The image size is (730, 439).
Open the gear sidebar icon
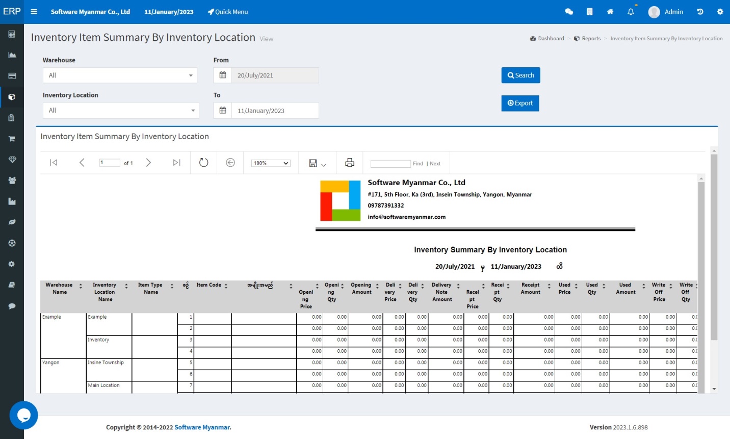pos(12,264)
